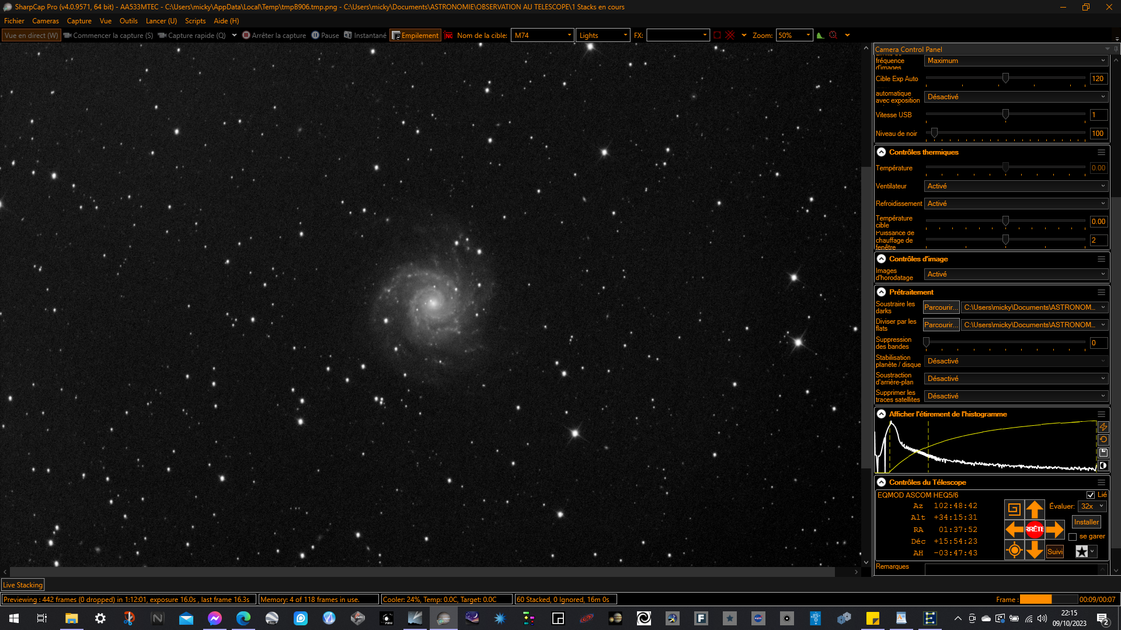This screenshot has height=630, width=1121.
Task: Collapse the Prétraitement section
Action: (881, 292)
